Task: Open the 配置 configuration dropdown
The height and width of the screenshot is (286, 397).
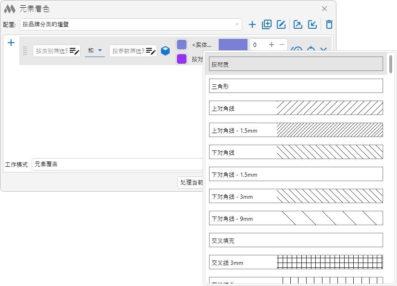Action: coord(131,24)
